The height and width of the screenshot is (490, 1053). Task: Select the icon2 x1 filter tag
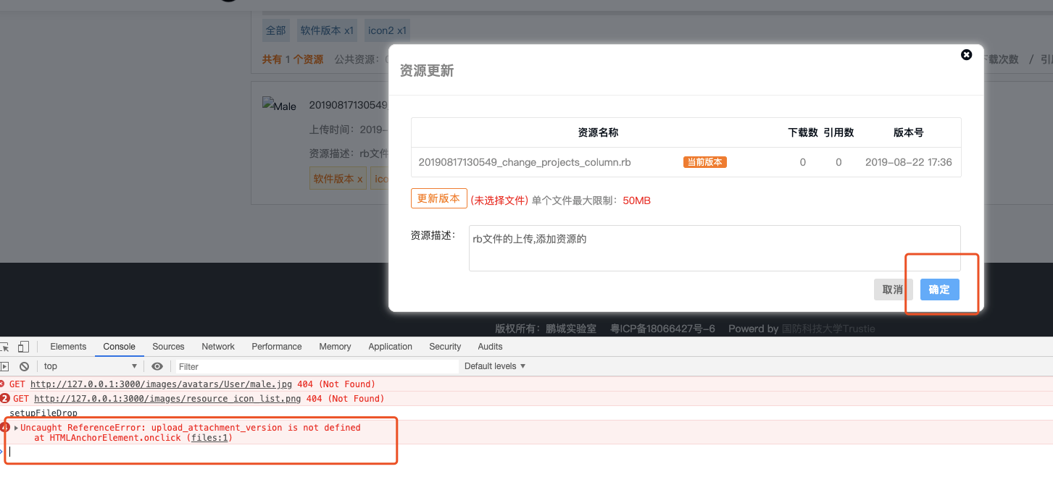(387, 30)
